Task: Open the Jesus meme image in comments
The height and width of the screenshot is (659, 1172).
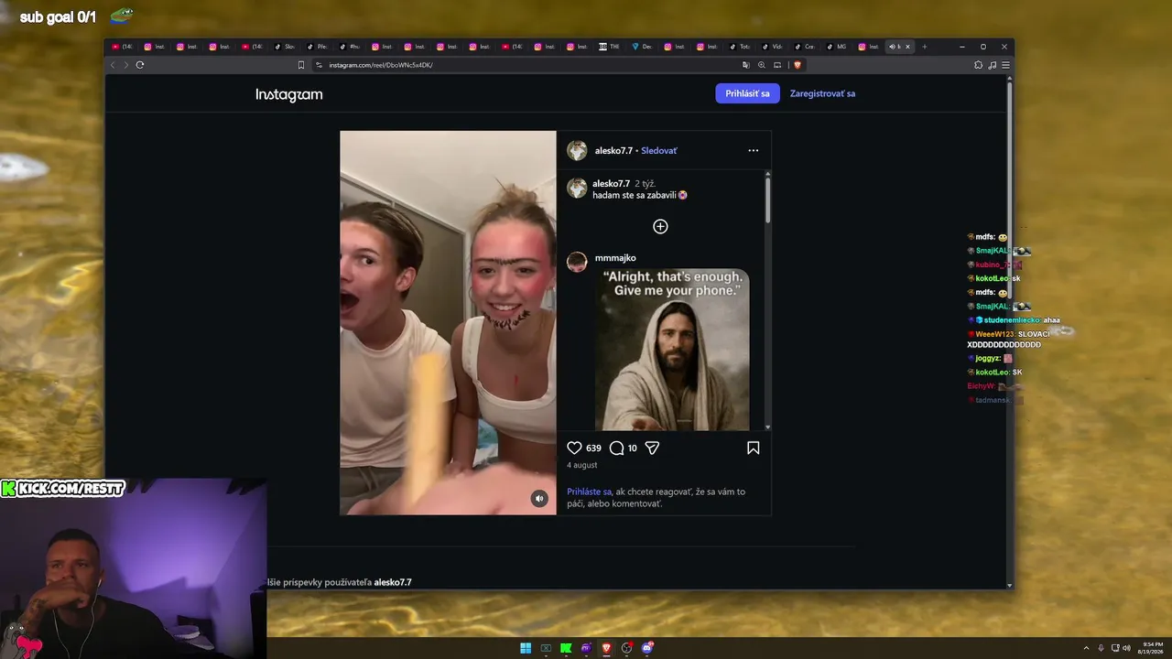Action: coord(672,349)
